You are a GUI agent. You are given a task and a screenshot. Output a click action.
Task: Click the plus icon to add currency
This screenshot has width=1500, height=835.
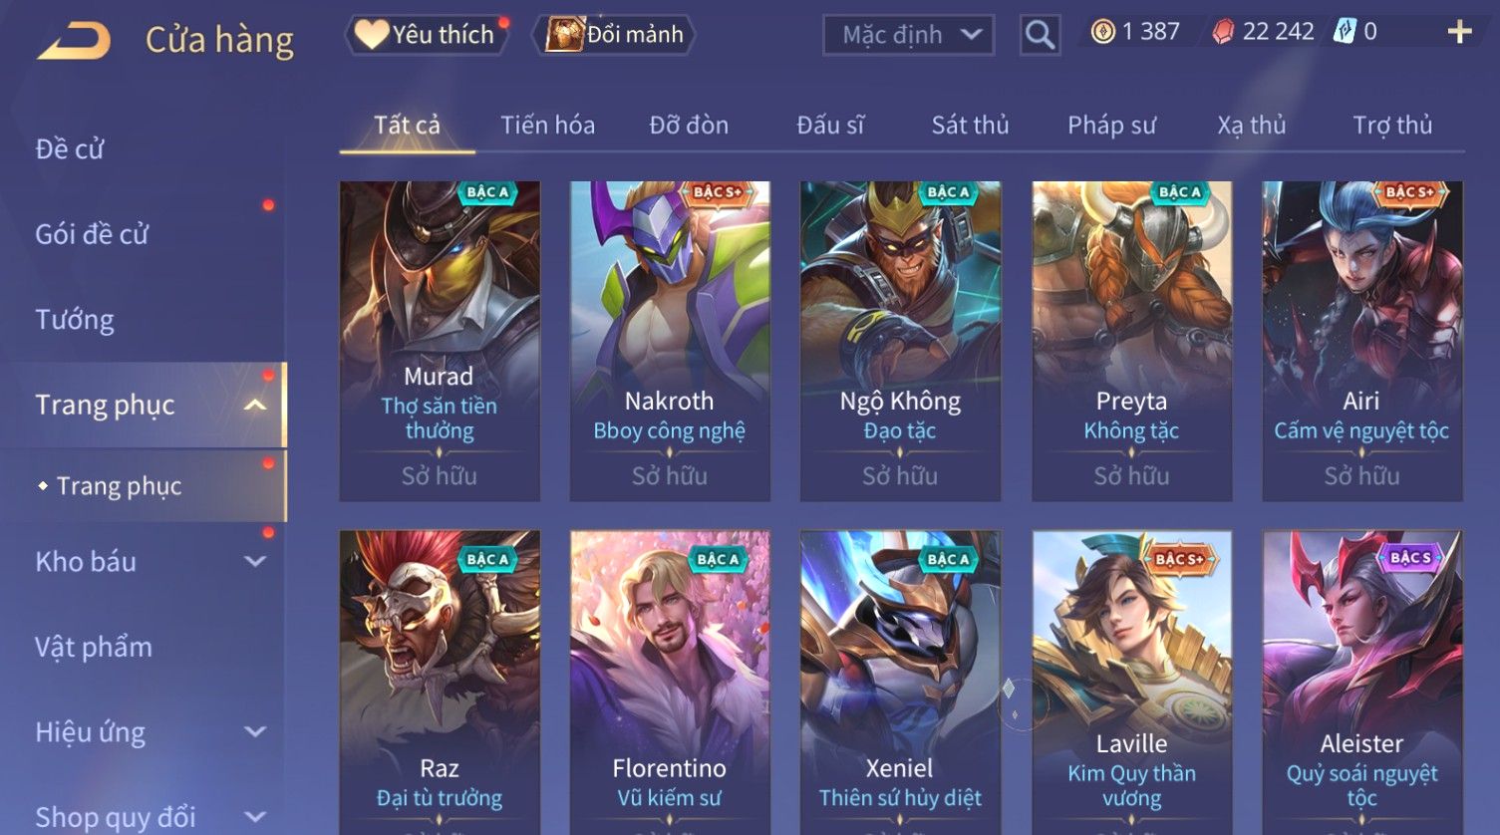(x=1459, y=33)
